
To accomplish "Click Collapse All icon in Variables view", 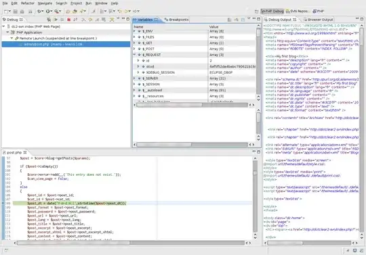I will click(x=243, y=20).
